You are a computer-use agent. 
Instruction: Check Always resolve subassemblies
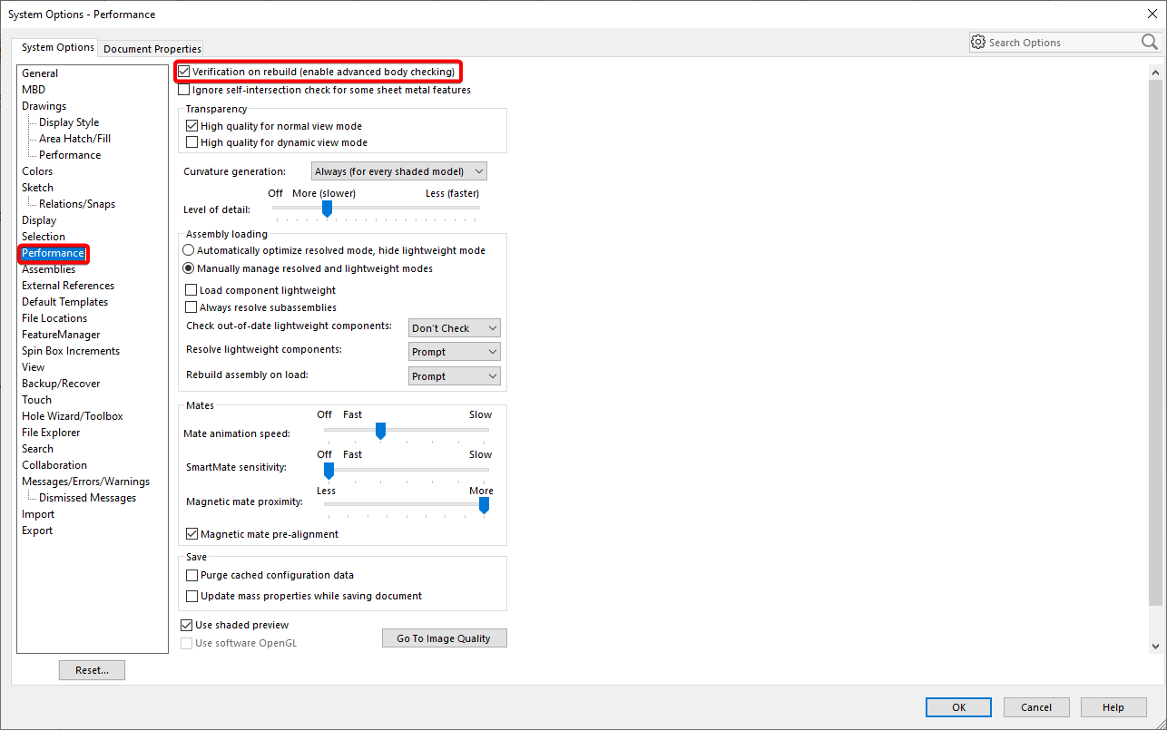coord(191,307)
